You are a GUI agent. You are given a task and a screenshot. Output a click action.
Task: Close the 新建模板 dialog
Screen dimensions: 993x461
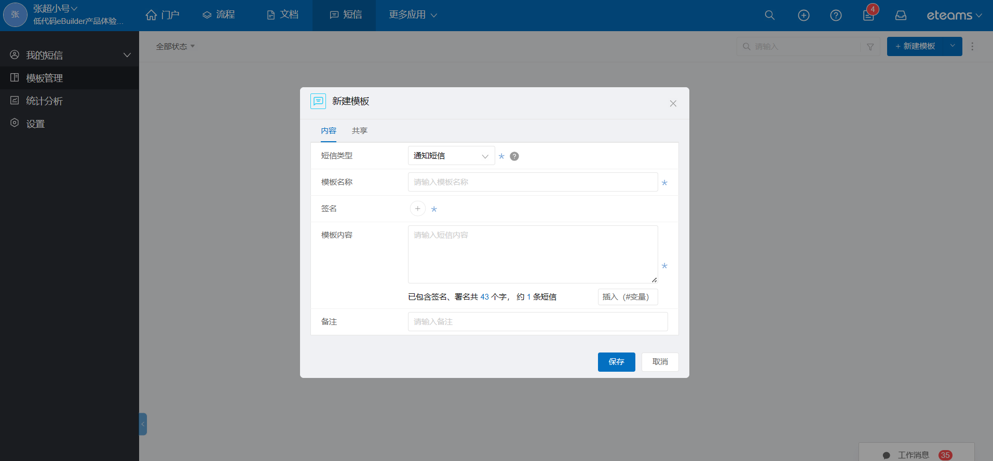pos(673,103)
